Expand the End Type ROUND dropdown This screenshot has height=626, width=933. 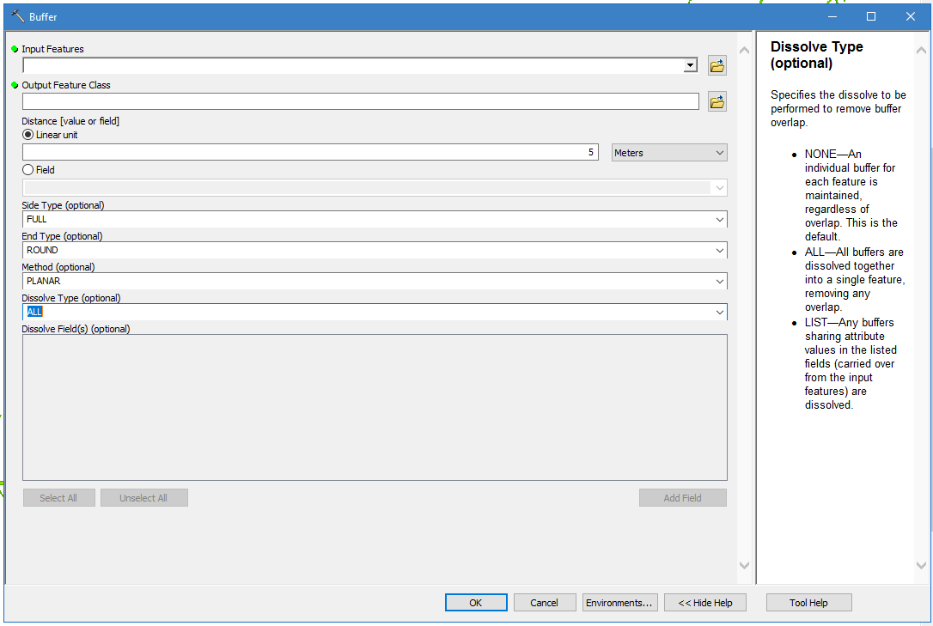tap(719, 251)
